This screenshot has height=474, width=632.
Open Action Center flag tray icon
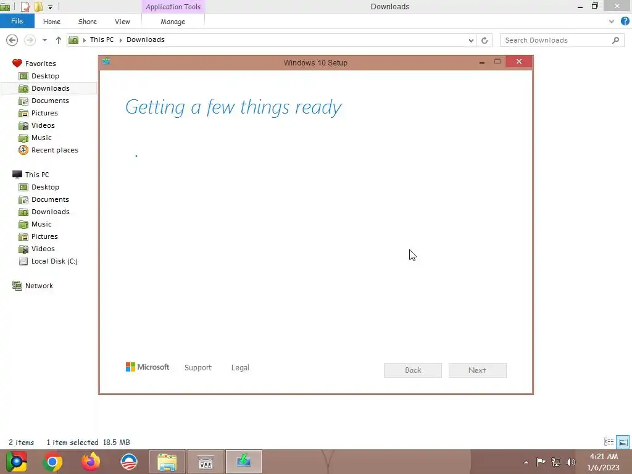click(541, 462)
